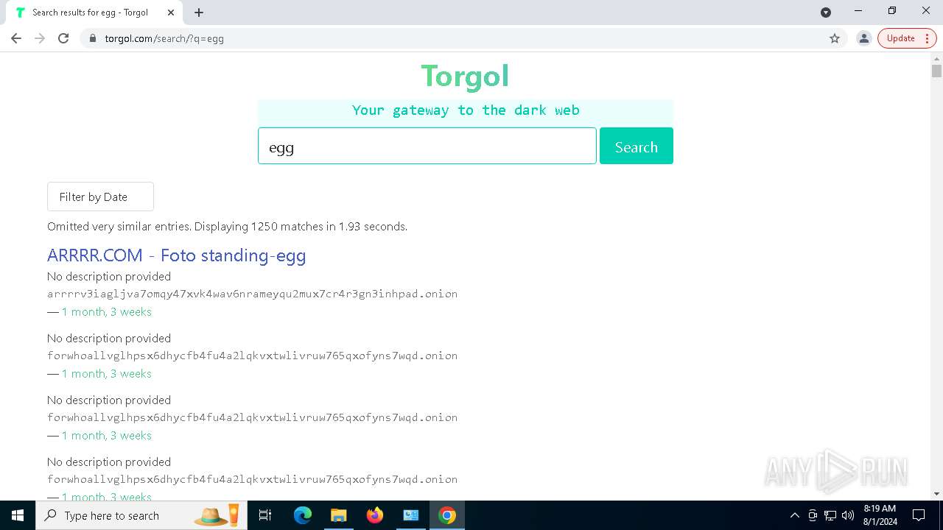Bookmark this page with the star icon
Screen dimensions: 943x530
pyautogui.click(x=835, y=38)
